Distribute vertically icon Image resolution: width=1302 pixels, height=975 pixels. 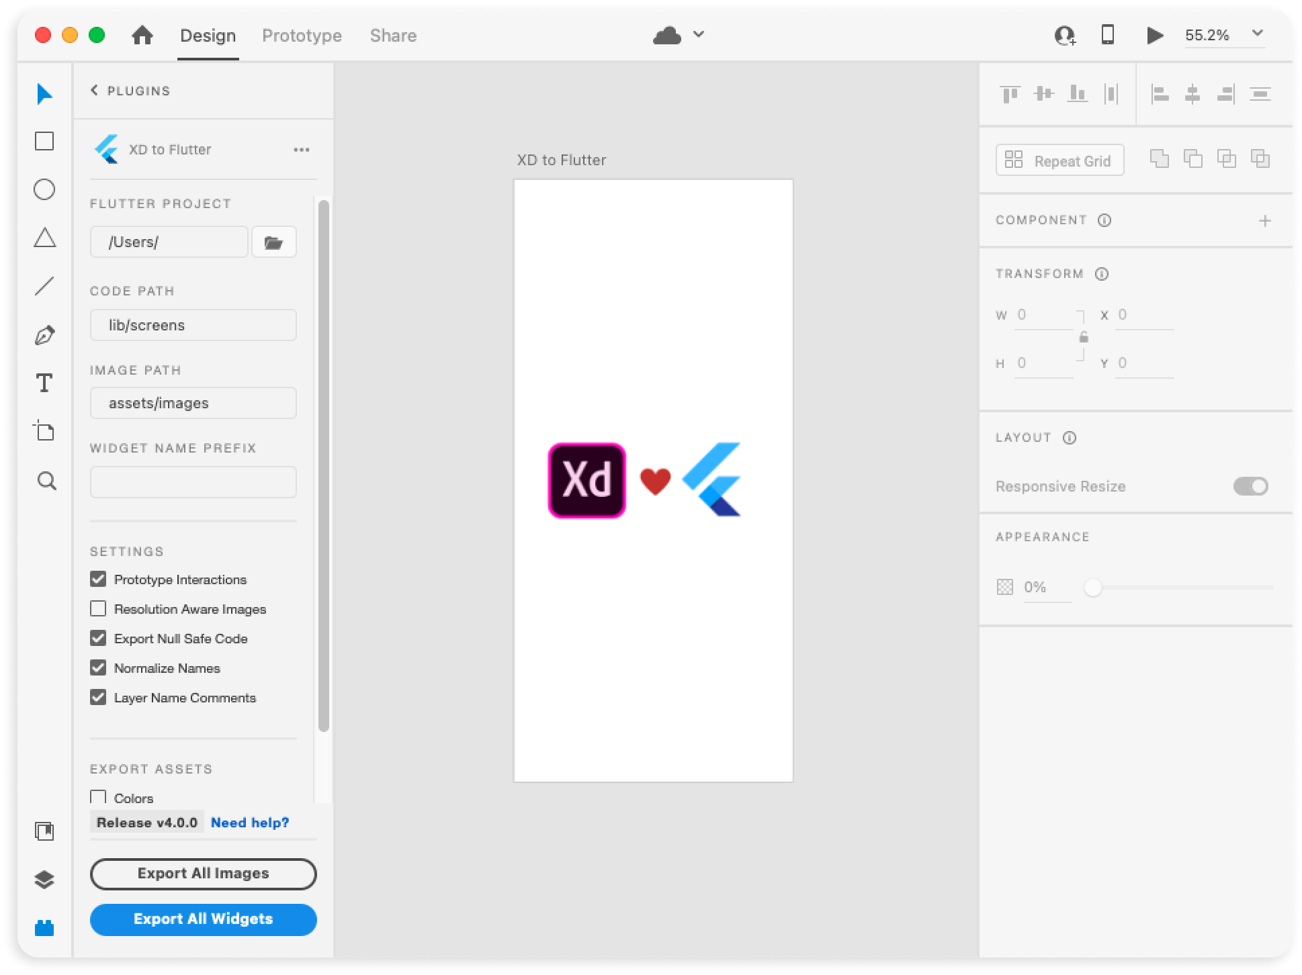pos(1260,94)
